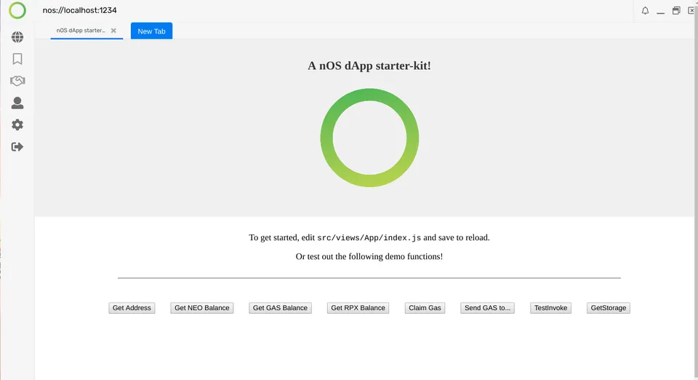Click 'Or test out the following demo functions!' text
The image size is (698, 380).
point(369,256)
